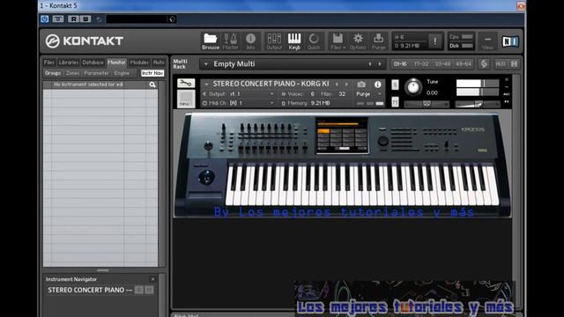564x317 pixels.
Task: Open the Empty Multi dropdown arrow
Action: pos(205,64)
